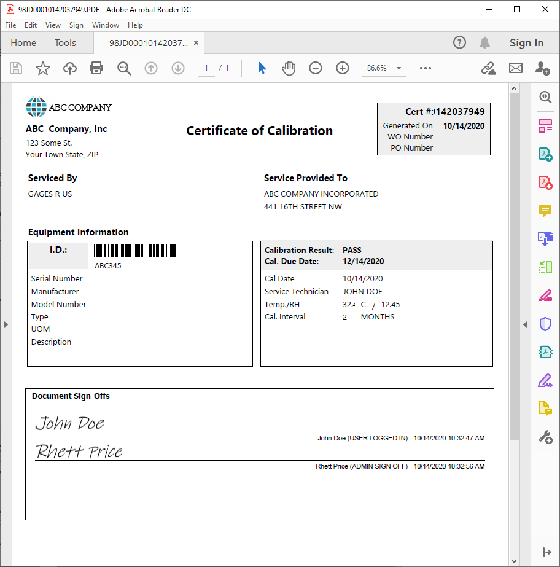The height and width of the screenshot is (567, 560).
Task: Open the Edit menu
Action: tap(31, 25)
